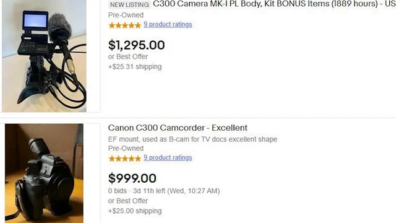Click "or Best Offer" under $1,295.00
The width and height of the screenshot is (396, 223).
pyautogui.click(x=128, y=56)
